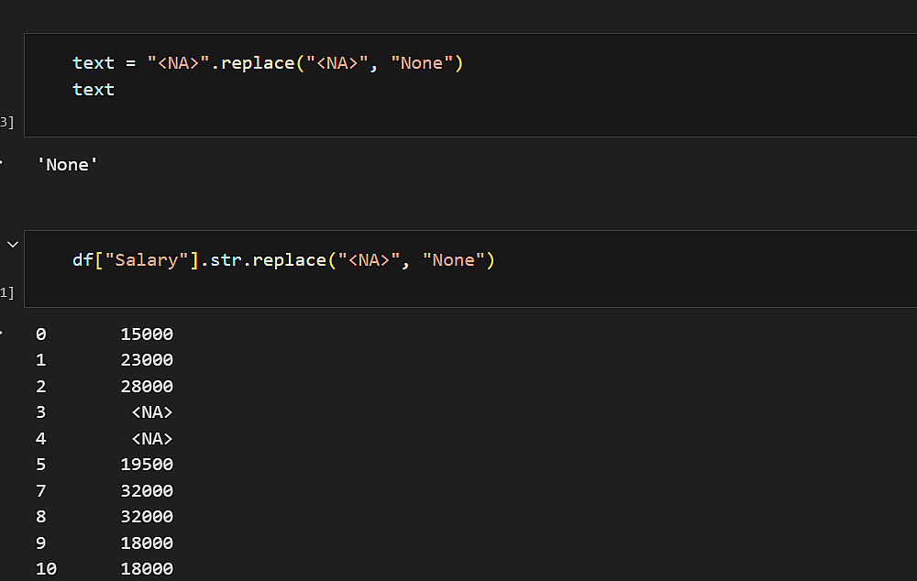917x581 pixels.
Task: Click the 18000 value in row 9
Action: (147, 543)
